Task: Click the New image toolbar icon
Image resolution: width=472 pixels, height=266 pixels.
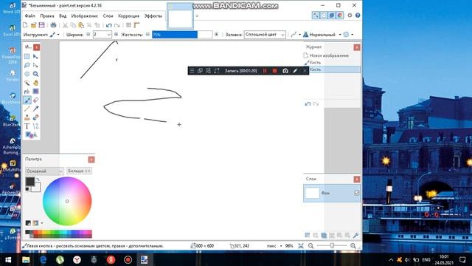Action: point(25,25)
